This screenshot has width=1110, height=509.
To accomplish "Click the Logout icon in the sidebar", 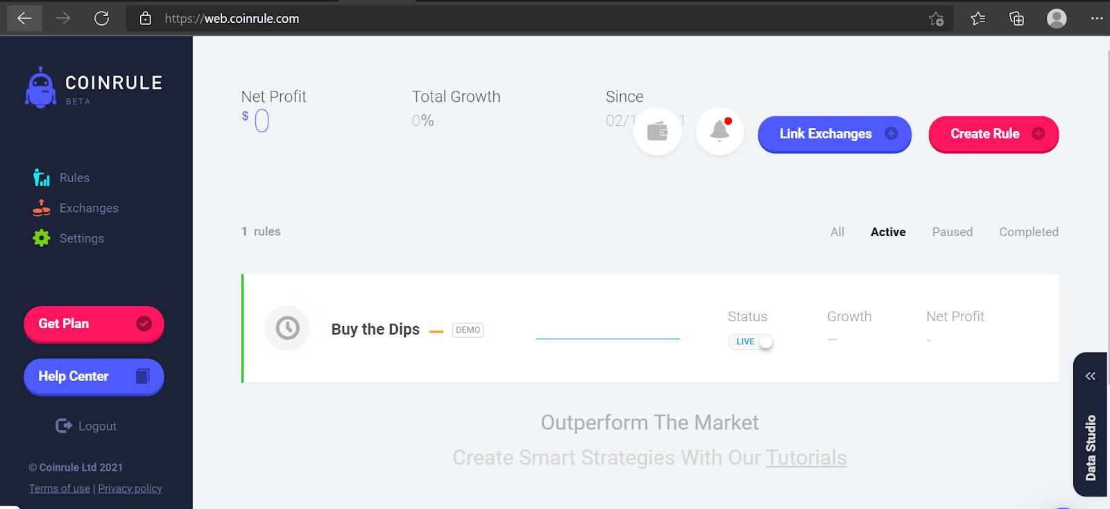I will [62, 425].
